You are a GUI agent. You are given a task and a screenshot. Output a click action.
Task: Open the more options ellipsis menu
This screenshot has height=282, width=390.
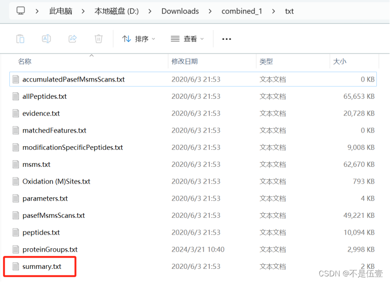click(x=227, y=39)
